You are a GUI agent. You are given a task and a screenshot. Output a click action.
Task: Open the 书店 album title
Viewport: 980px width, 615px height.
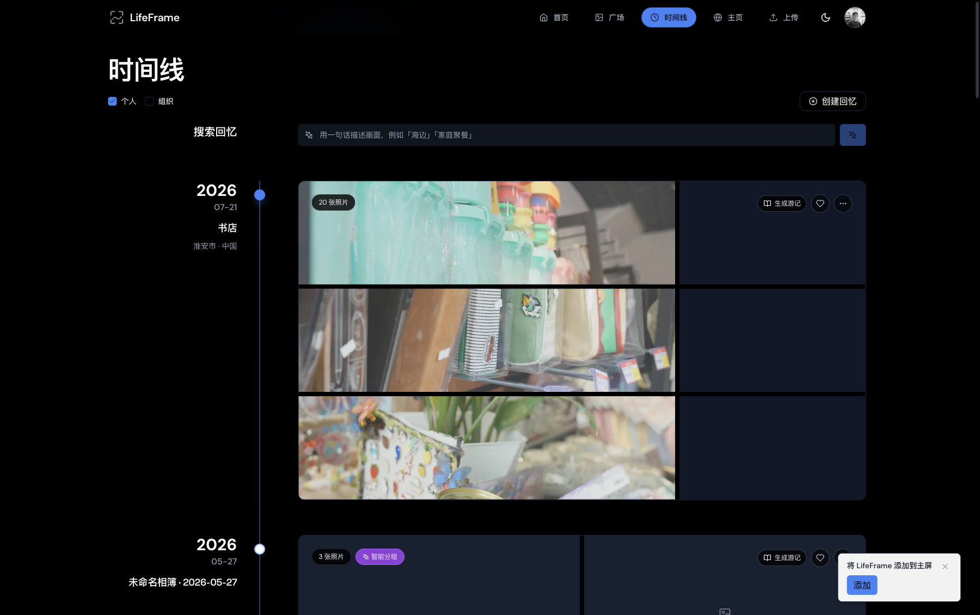(227, 228)
